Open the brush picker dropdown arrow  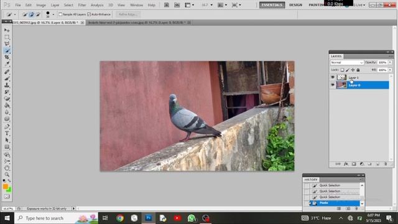53,14
